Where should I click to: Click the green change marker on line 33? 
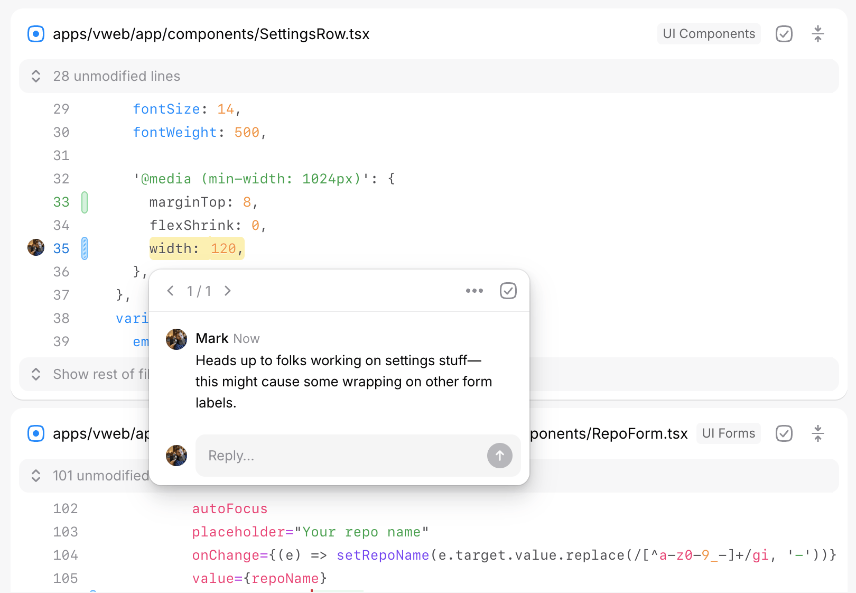pos(85,202)
